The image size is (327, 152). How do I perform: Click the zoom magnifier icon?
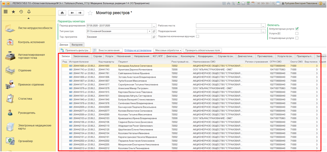click(x=273, y=3)
